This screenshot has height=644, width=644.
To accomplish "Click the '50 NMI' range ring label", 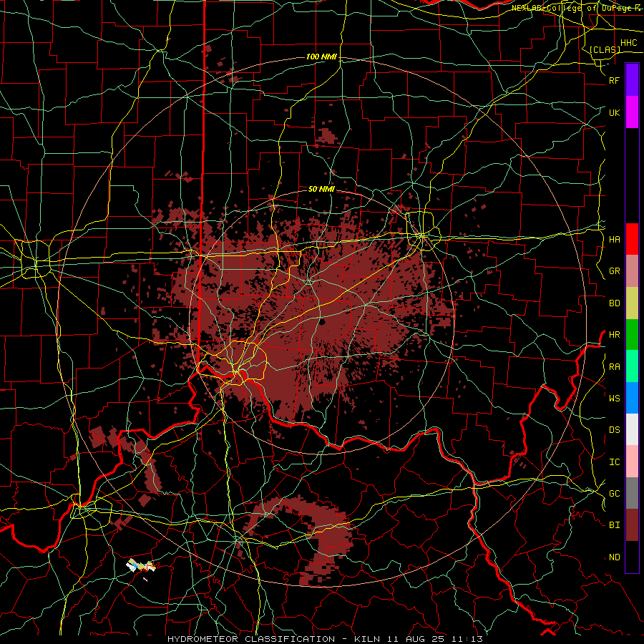I will coord(321,189).
